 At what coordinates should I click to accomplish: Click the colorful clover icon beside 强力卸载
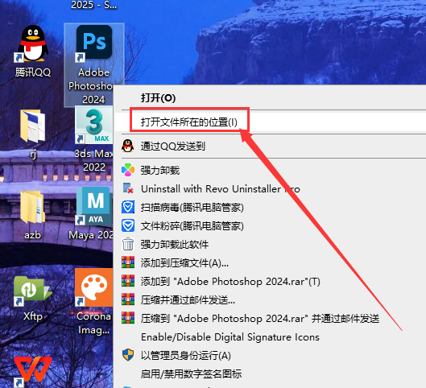[x=128, y=170]
